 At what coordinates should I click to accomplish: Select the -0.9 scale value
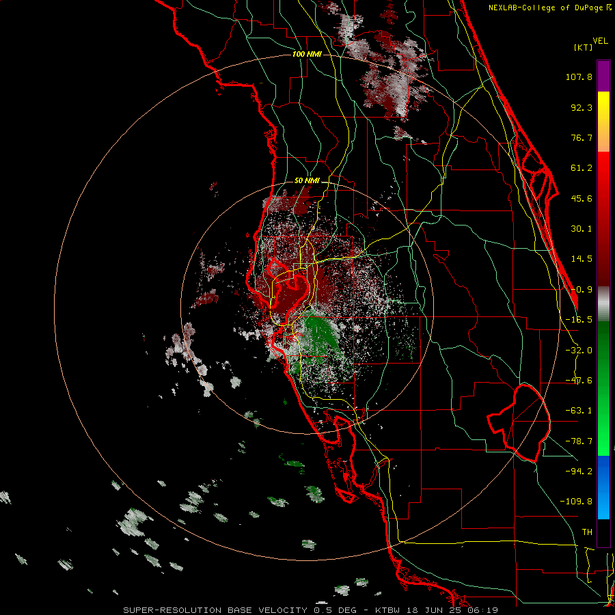pos(582,290)
